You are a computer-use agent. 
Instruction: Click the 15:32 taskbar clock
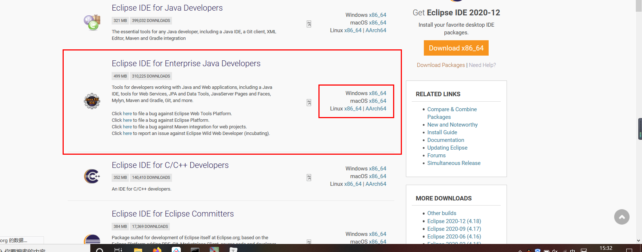[606, 248]
